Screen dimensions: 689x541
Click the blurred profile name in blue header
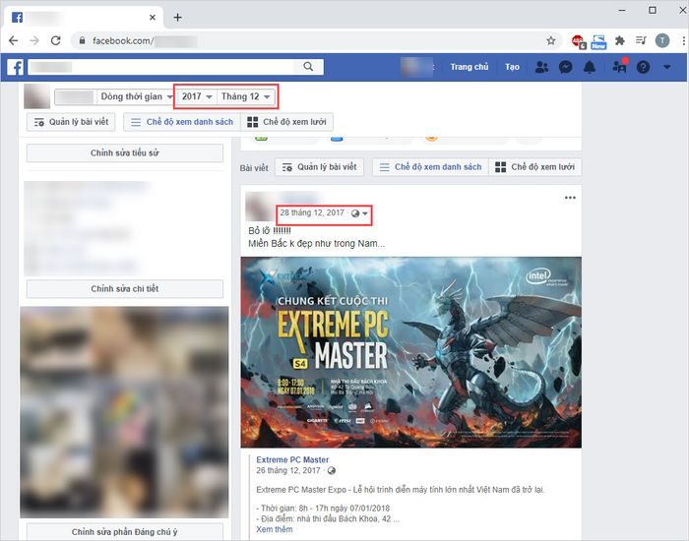[x=416, y=67]
